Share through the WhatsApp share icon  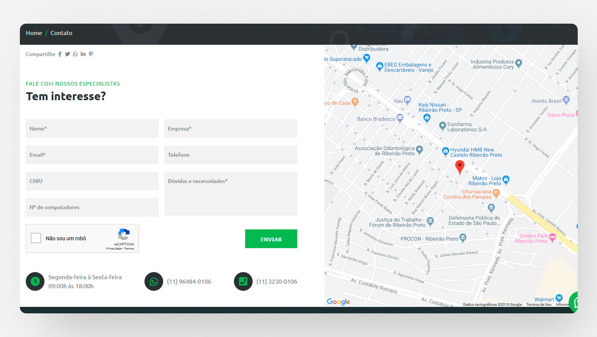click(75, 54)
